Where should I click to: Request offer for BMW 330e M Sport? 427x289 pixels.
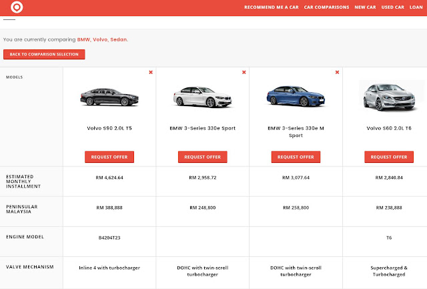[x=296, y=157]
